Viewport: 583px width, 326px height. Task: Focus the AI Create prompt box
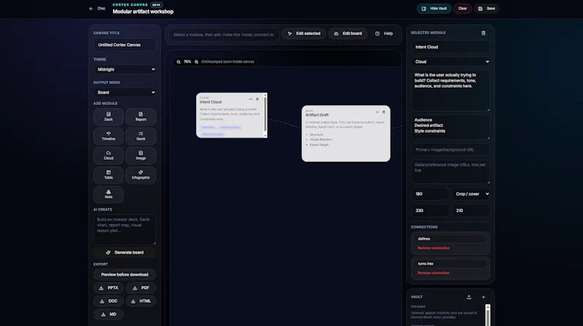pos(125,229)
